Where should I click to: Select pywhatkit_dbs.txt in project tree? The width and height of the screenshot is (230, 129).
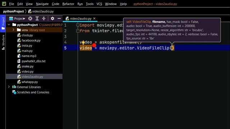click(x=33, y=61)
